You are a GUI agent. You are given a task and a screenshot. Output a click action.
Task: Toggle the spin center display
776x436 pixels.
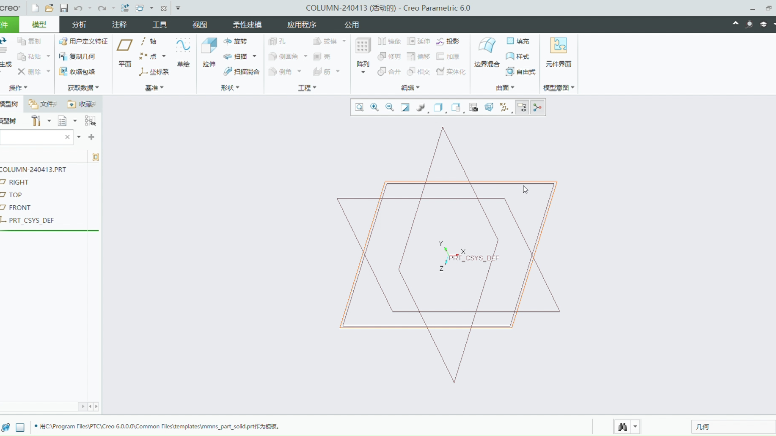click(x=537, y=107)
